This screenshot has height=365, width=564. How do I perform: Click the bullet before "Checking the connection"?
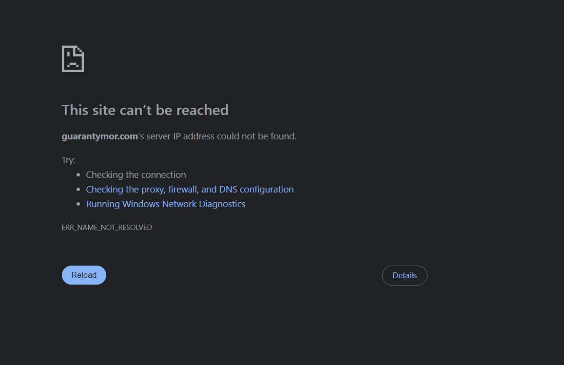[78, 174]
